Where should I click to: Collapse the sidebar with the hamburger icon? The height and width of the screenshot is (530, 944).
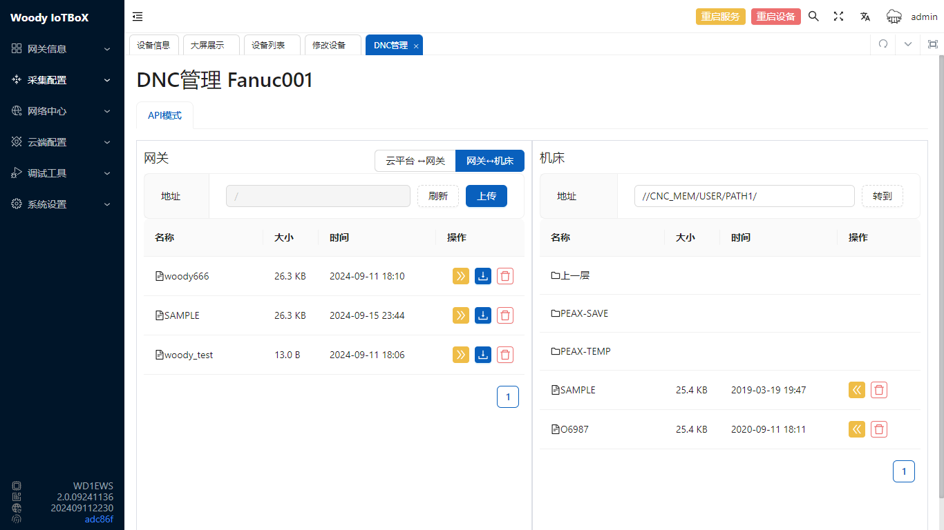(138, 17)
